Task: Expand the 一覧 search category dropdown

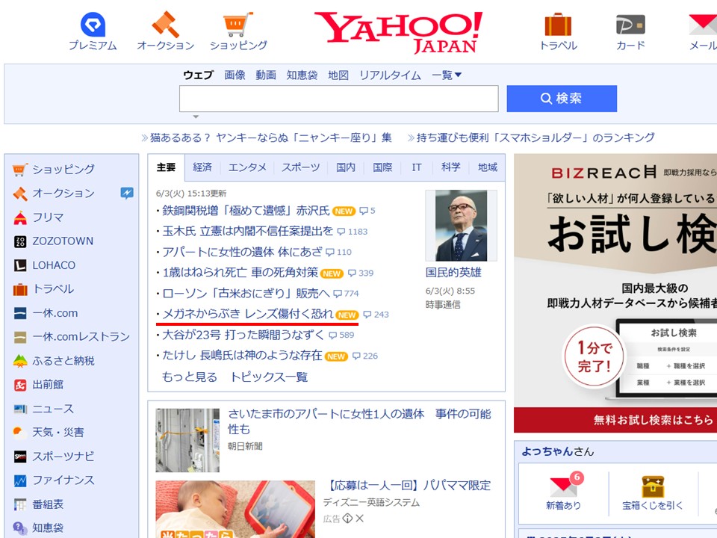Action: pyautogui.click(x=447, y=75)
